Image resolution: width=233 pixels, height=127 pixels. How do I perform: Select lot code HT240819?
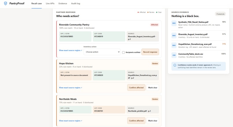point(99,36)
